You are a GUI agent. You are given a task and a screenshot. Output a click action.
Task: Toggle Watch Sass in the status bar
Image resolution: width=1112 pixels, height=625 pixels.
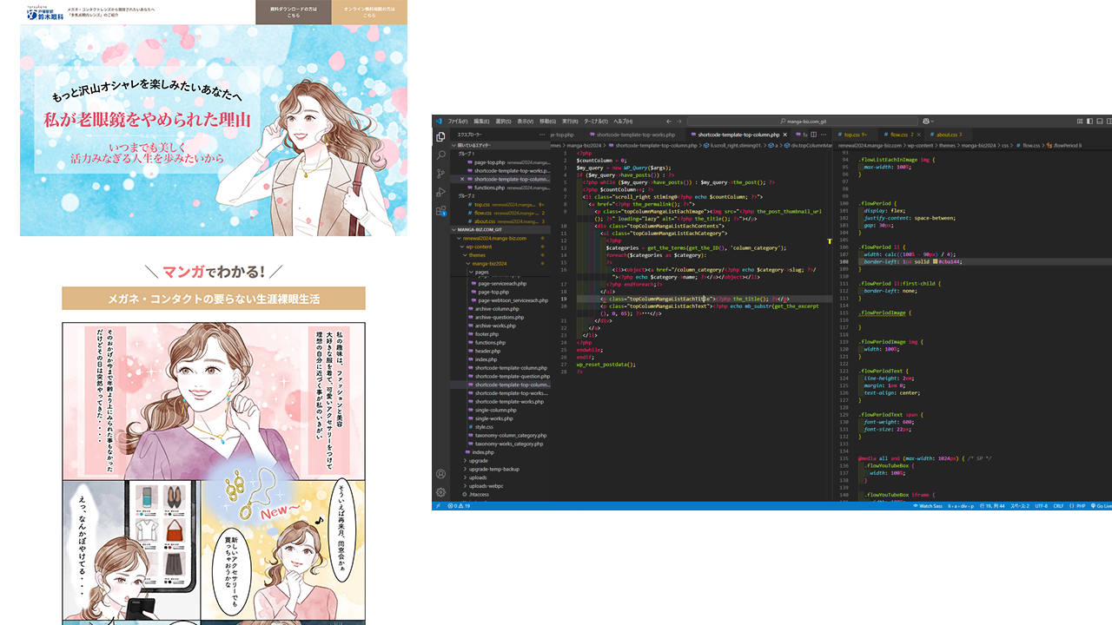tap(930, 506)
